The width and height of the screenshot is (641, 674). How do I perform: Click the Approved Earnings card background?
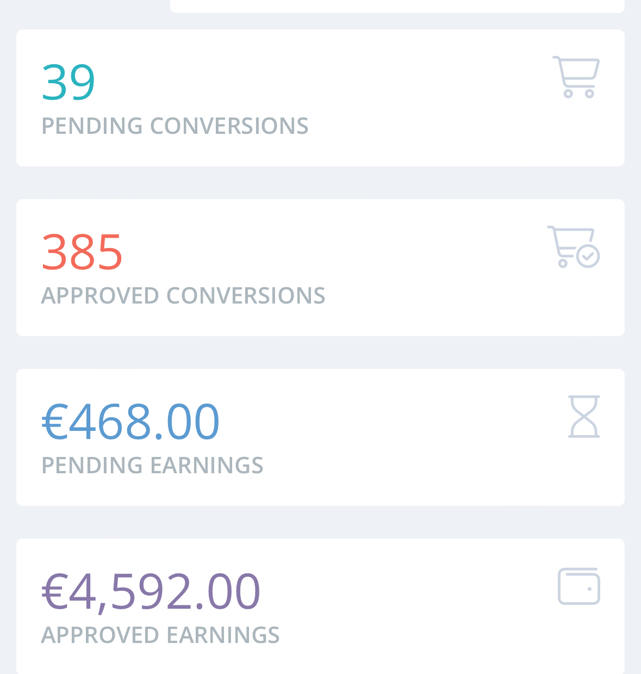point(320,606)
